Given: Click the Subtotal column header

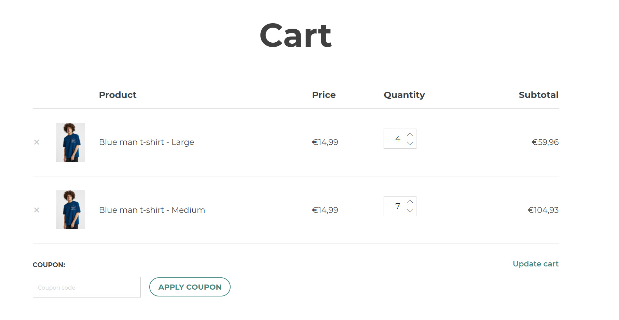Looking at the screenshot, I should point(539,95).
